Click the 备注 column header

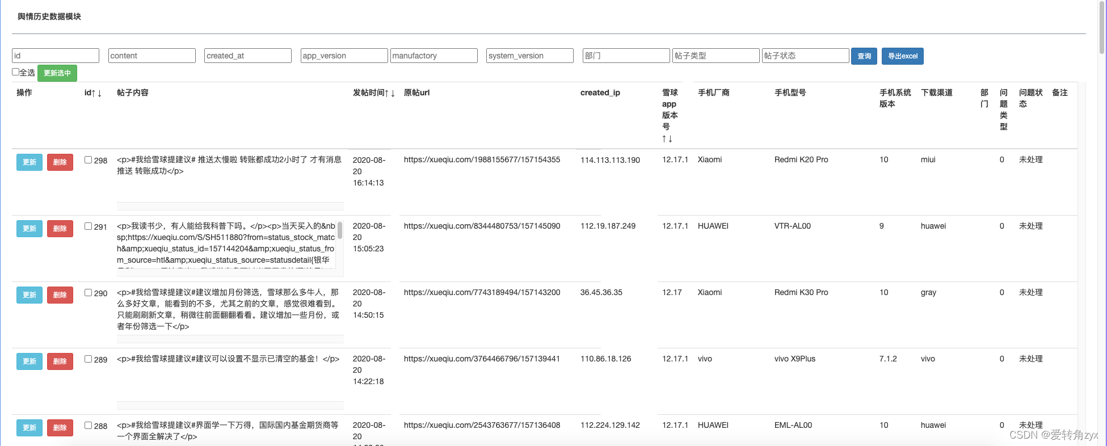[1060, 93]
